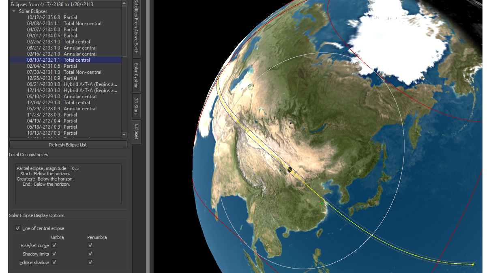Click the black umbra shadow on globe
Viewport: 491px width, 273px height.
[289, 170]
